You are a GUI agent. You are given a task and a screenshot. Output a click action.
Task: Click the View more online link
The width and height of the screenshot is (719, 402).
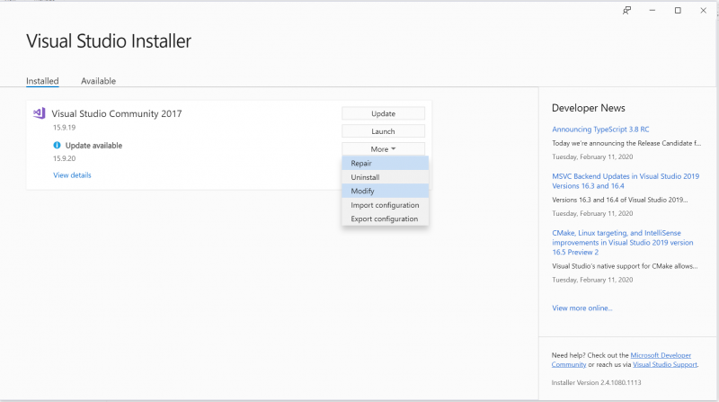coord(581,308)
